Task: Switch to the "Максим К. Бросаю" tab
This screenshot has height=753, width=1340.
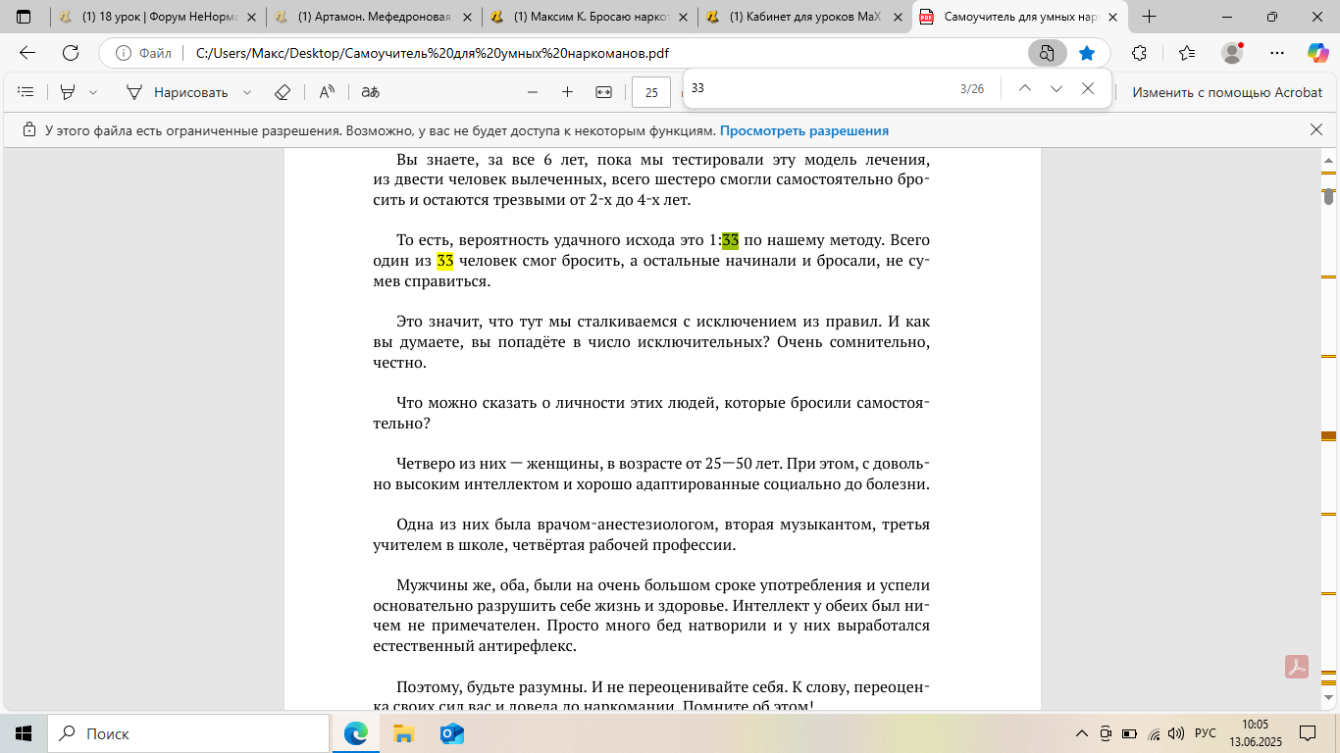Action: point(589,17)
